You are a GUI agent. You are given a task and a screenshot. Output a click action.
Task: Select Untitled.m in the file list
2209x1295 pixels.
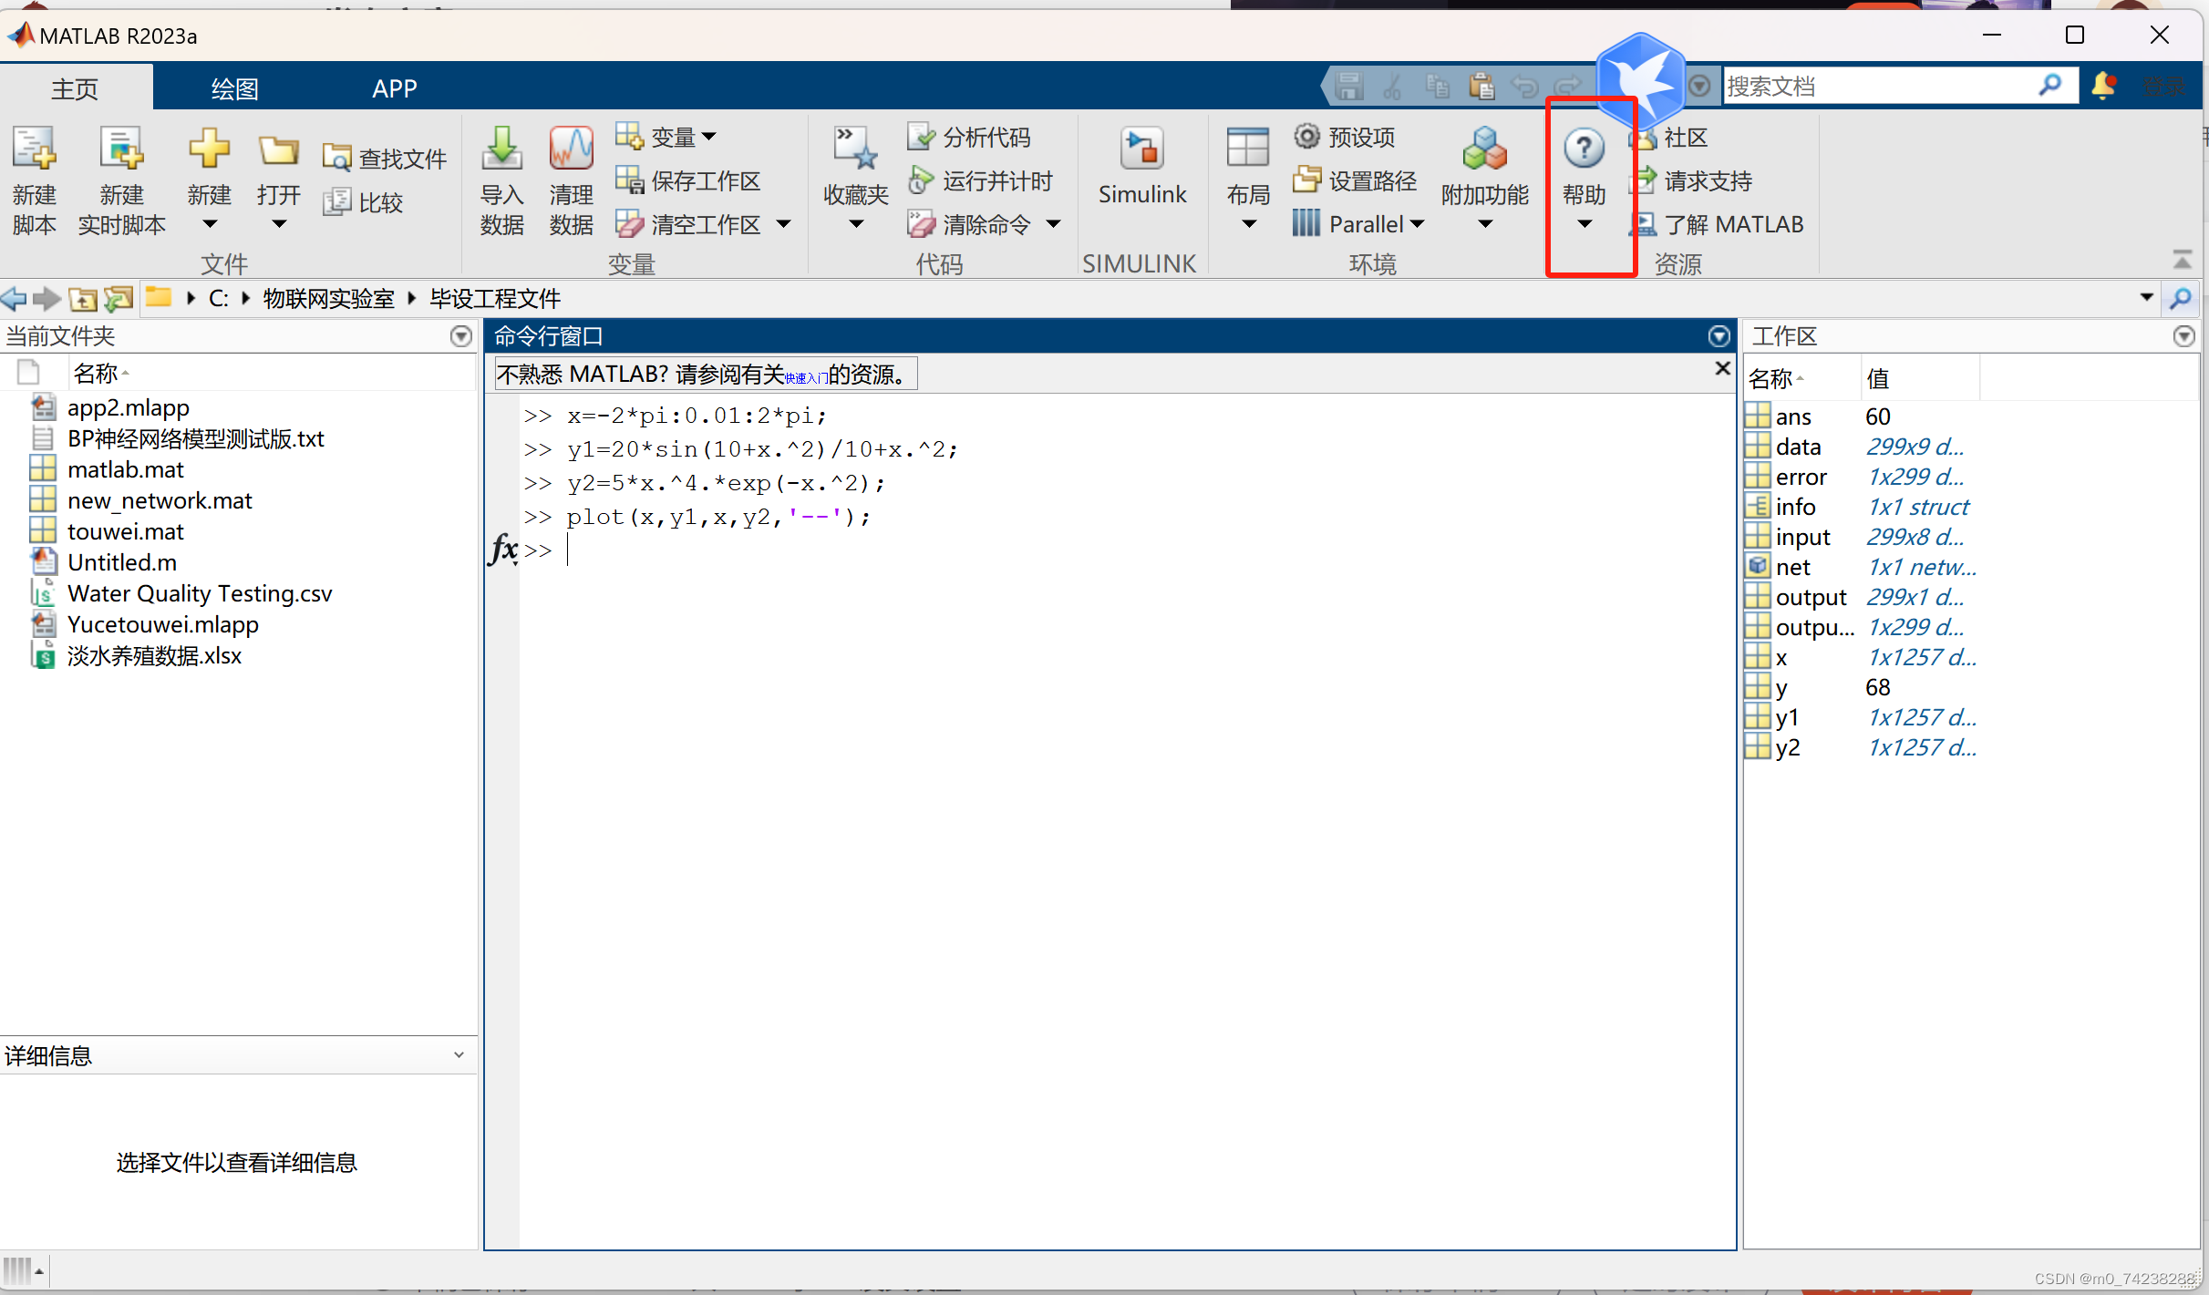(122, 562)
